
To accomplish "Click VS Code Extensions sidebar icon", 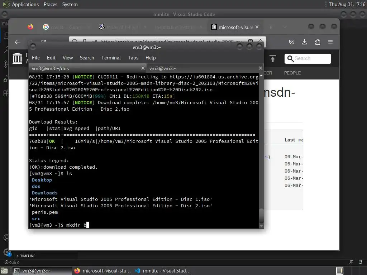I will [x=6, y=93].
